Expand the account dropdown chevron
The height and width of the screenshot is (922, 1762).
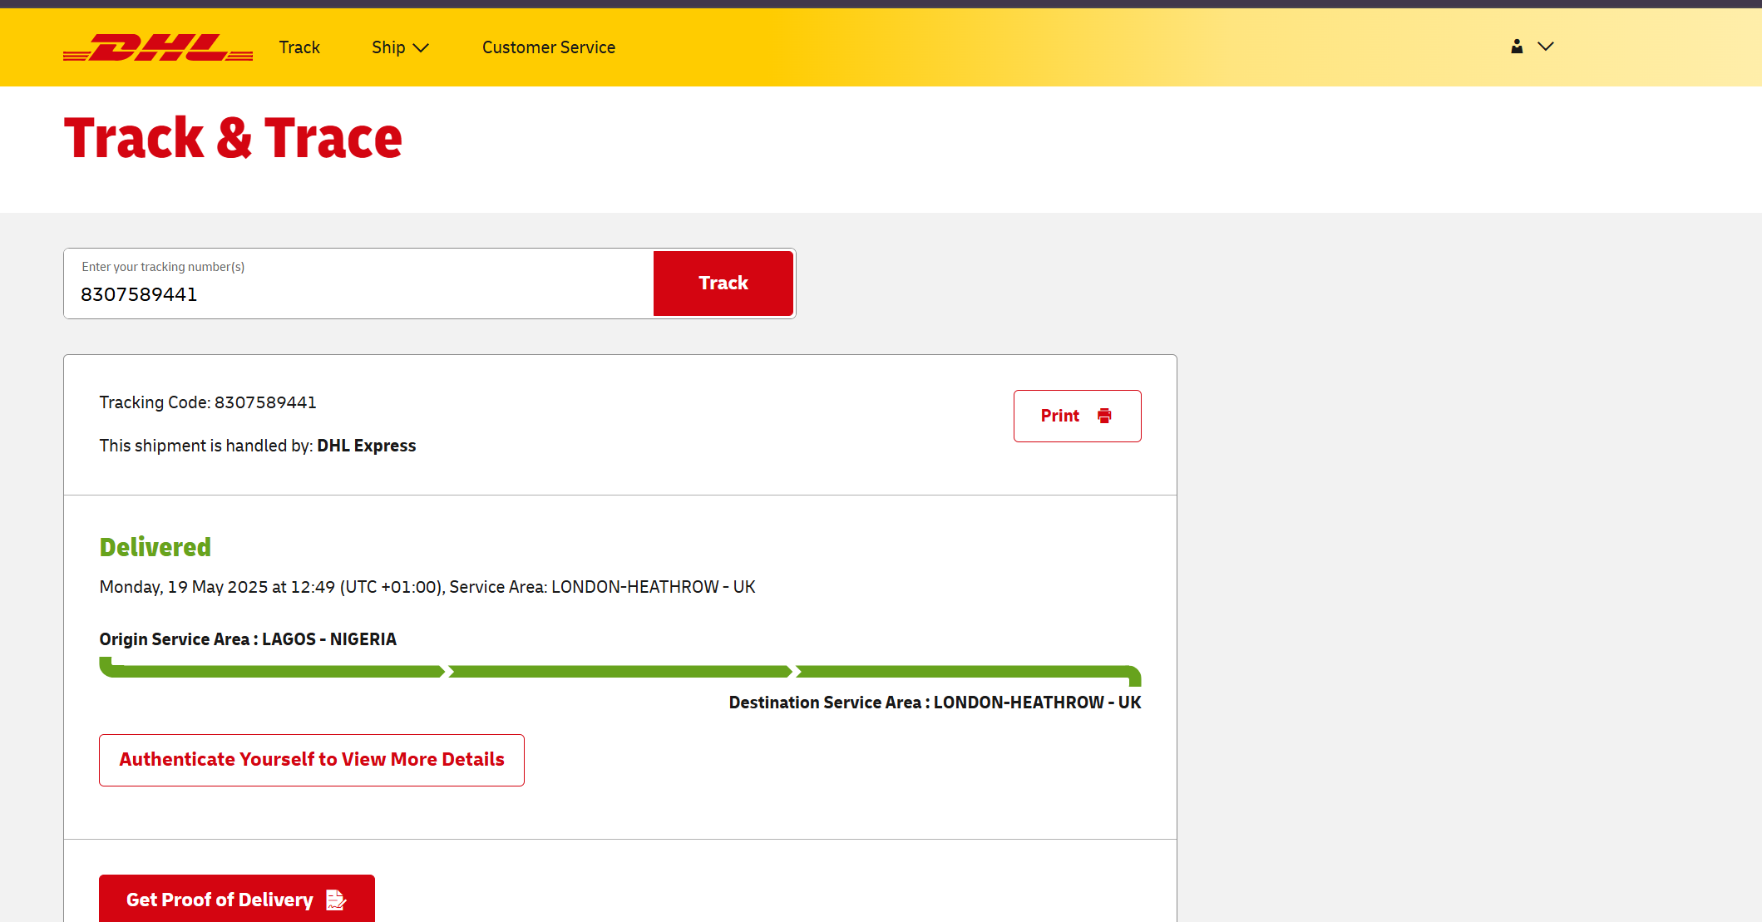pyautogui.click(x=1546, y=47)
